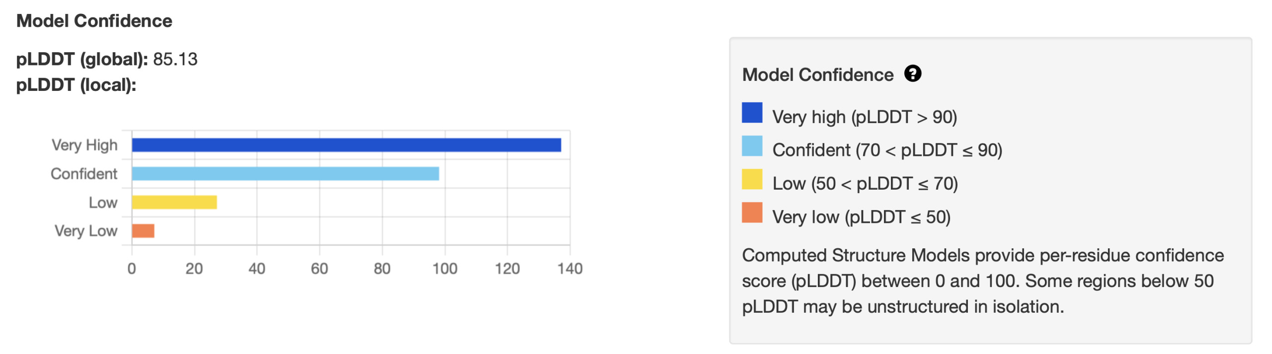Click the pLDDT (local) label

point(76,85)
